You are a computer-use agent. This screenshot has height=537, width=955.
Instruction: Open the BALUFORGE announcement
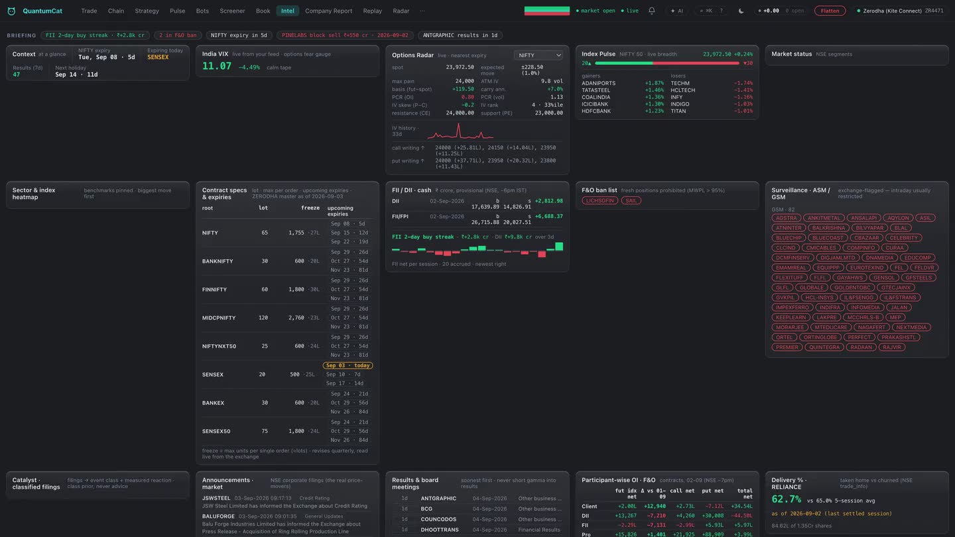pos(287,524)
